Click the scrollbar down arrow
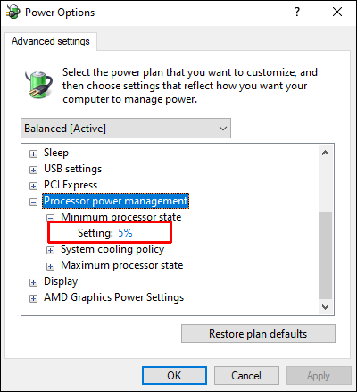The width and height of the screenshot is (357, 392). (326, 306)
